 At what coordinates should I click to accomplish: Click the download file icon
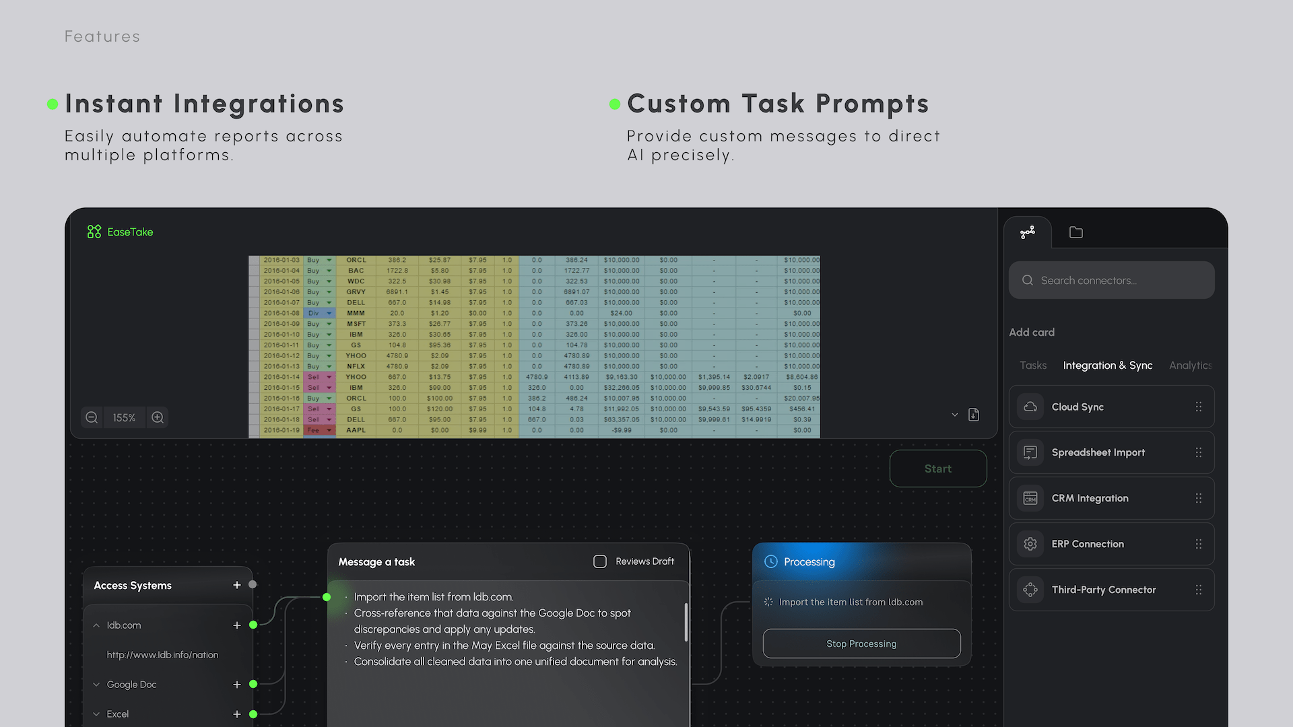click(x=974, y=415)
